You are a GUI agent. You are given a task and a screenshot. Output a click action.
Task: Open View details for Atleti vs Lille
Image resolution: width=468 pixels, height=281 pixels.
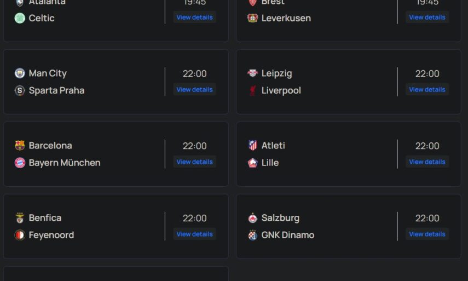[x=427, y=162]
